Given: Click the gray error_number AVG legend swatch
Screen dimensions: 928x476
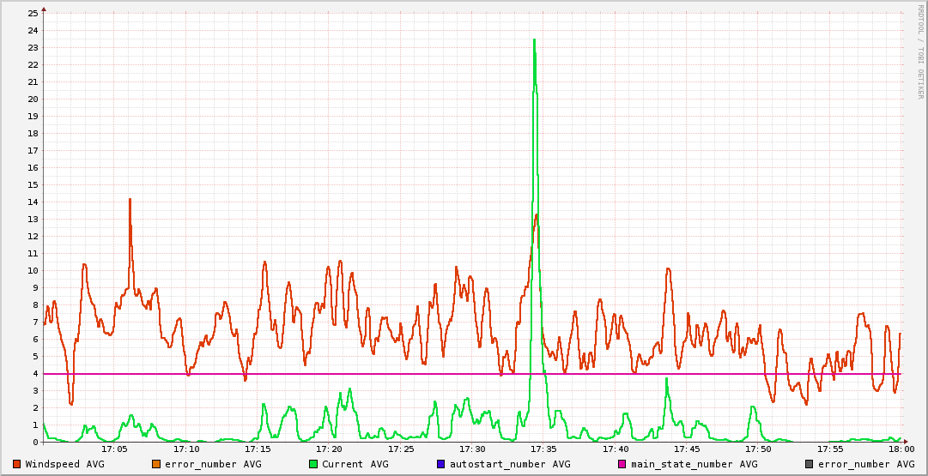Looking at the screenshot, I should click(809, 464).
